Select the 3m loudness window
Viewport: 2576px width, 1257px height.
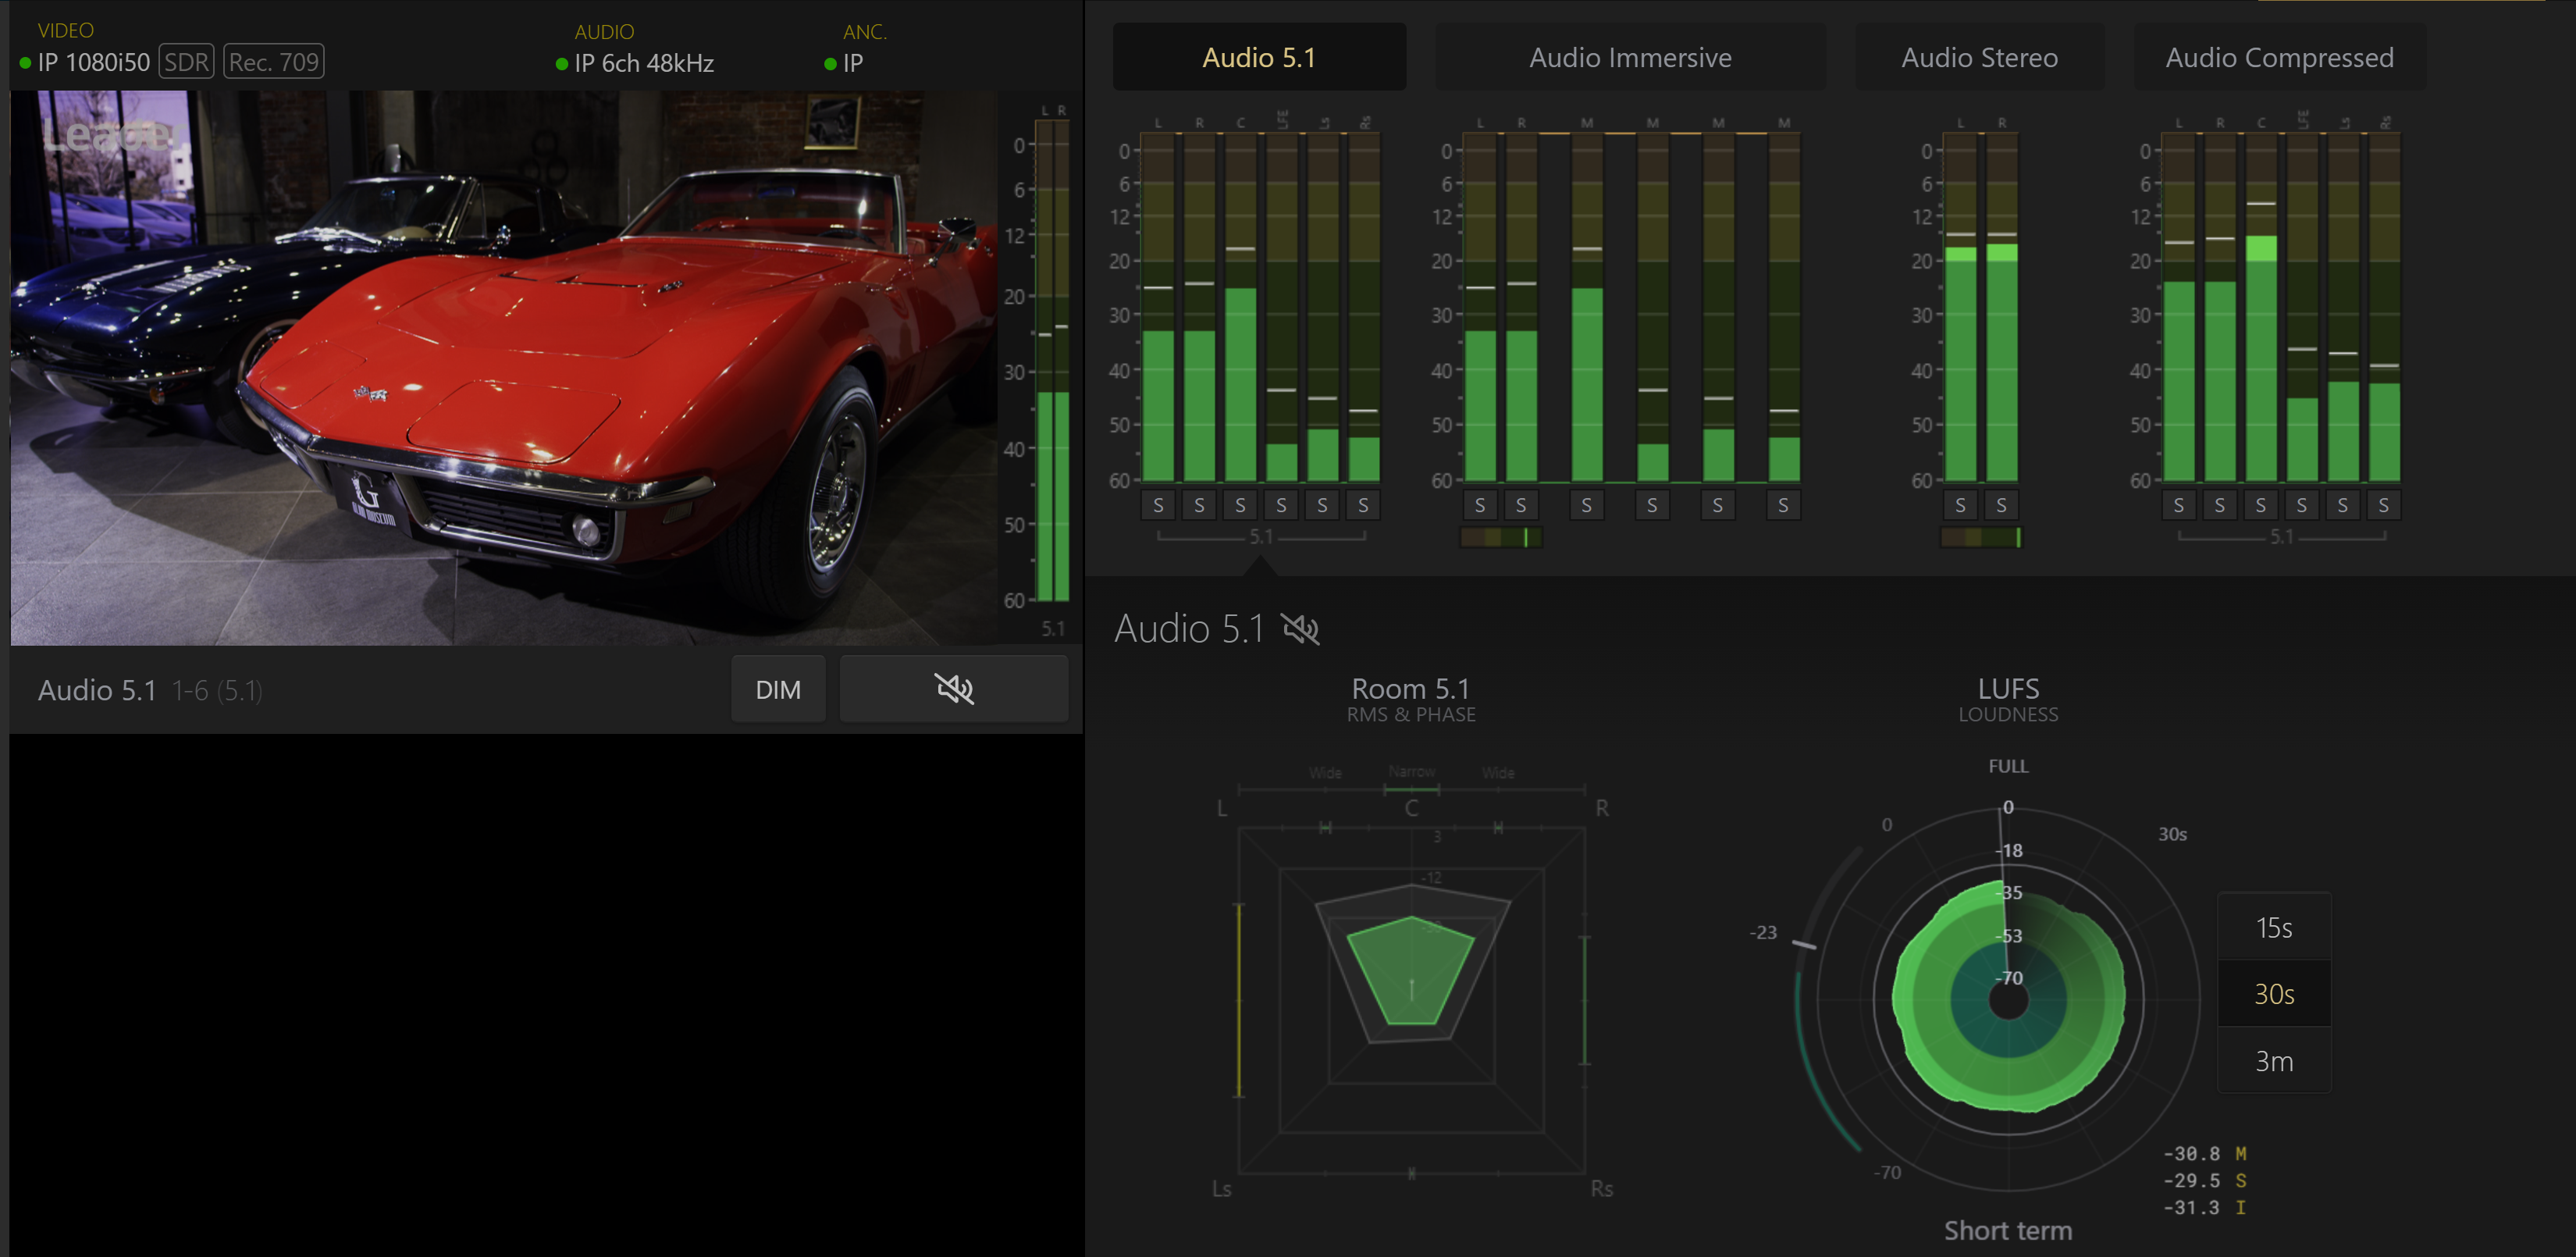click(2274, 1060)
